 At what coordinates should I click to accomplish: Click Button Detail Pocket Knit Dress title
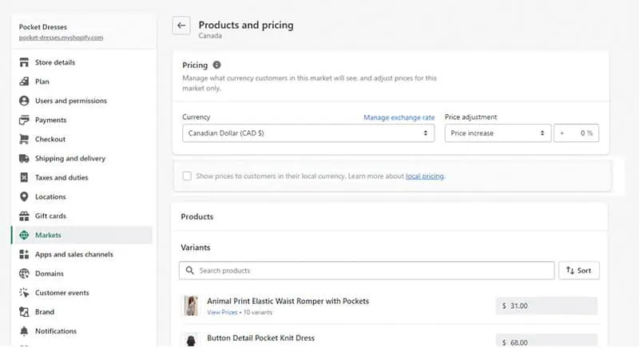261,338
